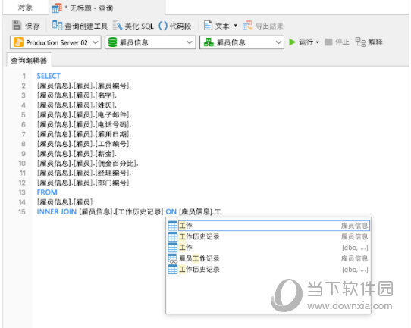Click the Stop (停止) button

pyautogui.click(x=337, y=42)
